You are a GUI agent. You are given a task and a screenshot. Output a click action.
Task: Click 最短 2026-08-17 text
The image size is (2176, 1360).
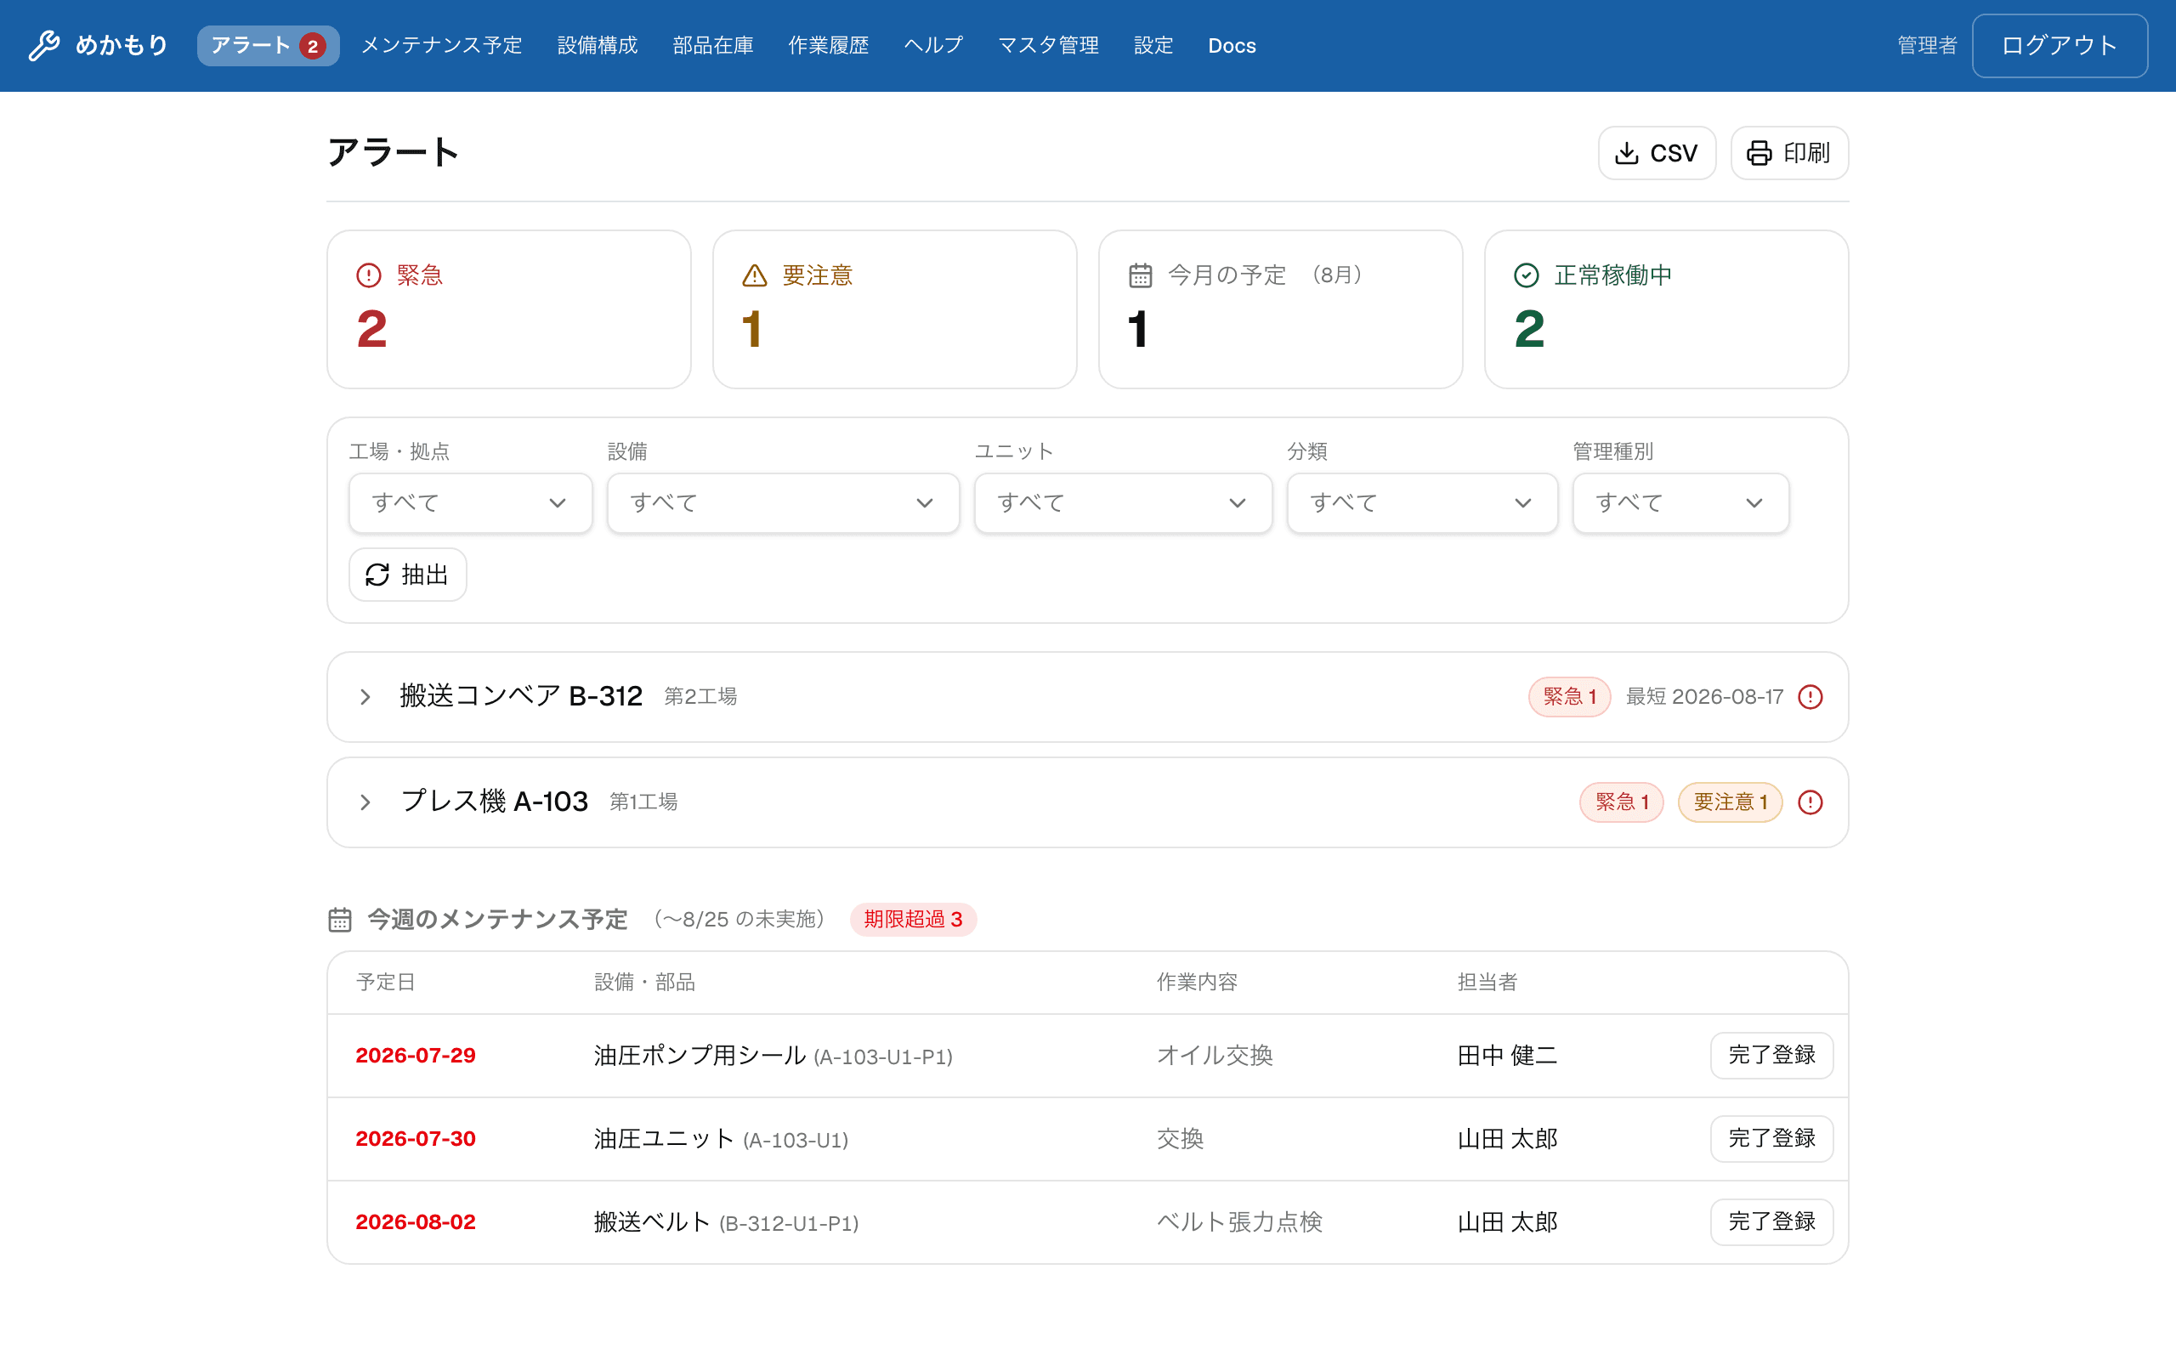(x=1704, y=697)
